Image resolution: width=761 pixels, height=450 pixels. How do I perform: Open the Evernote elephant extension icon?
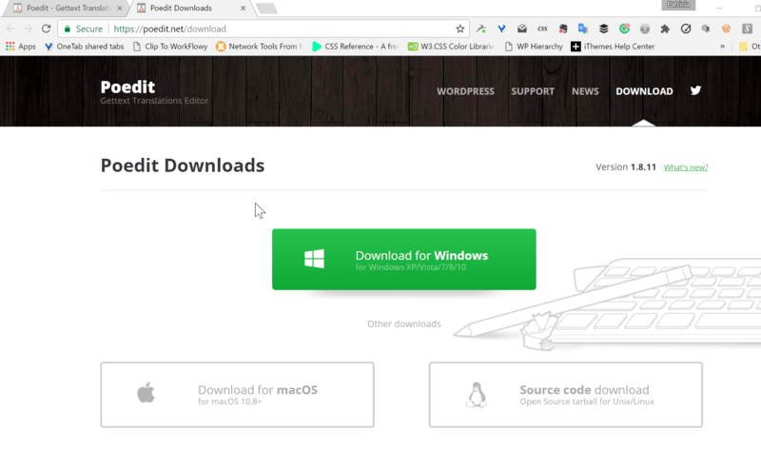563,29
